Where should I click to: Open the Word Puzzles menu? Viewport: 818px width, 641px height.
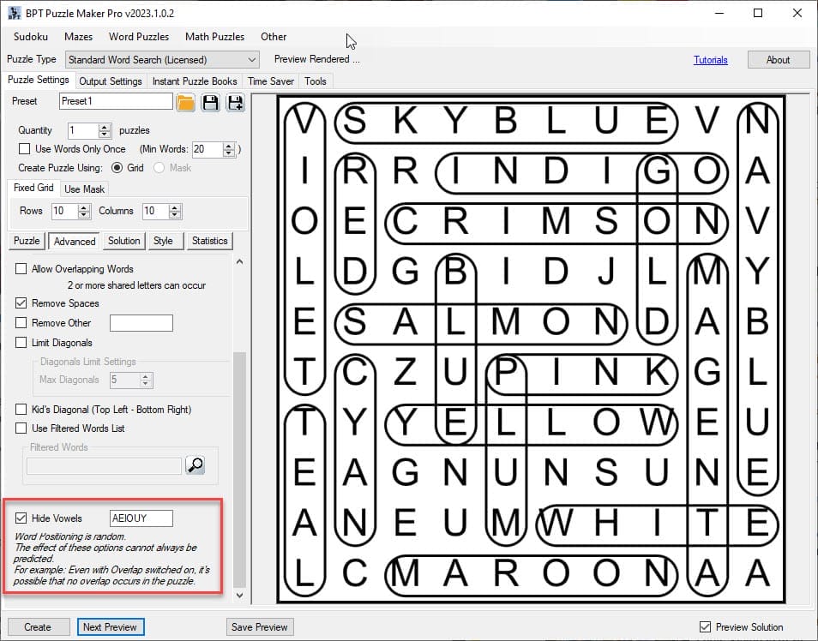(x=138, y=37)
